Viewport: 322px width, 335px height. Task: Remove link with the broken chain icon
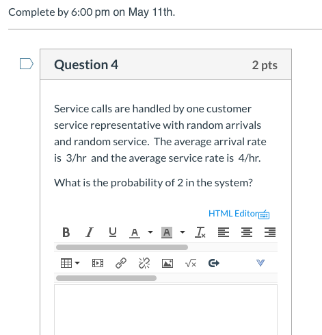click(x=144, y=263)
